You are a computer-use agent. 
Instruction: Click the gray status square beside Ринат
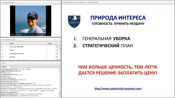click(2, 50)
